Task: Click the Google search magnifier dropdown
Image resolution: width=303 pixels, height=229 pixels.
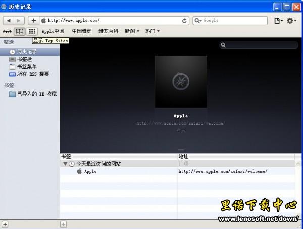Action: point(198,21)
